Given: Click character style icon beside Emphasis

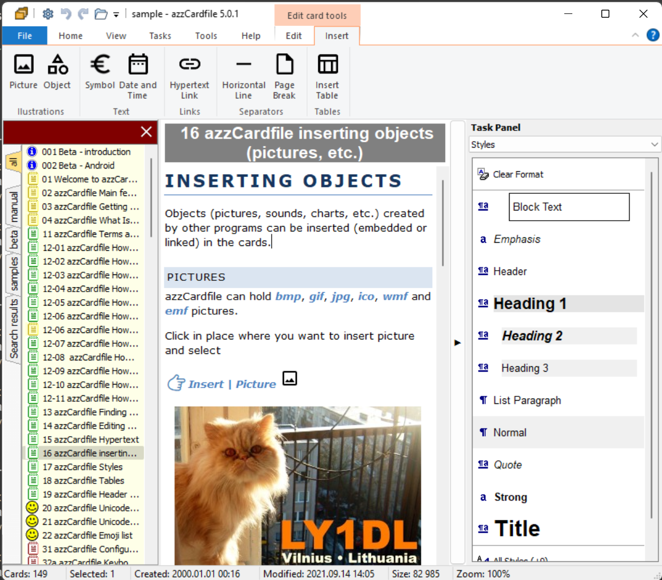Looking at the screenshot, I should [483, 239].
